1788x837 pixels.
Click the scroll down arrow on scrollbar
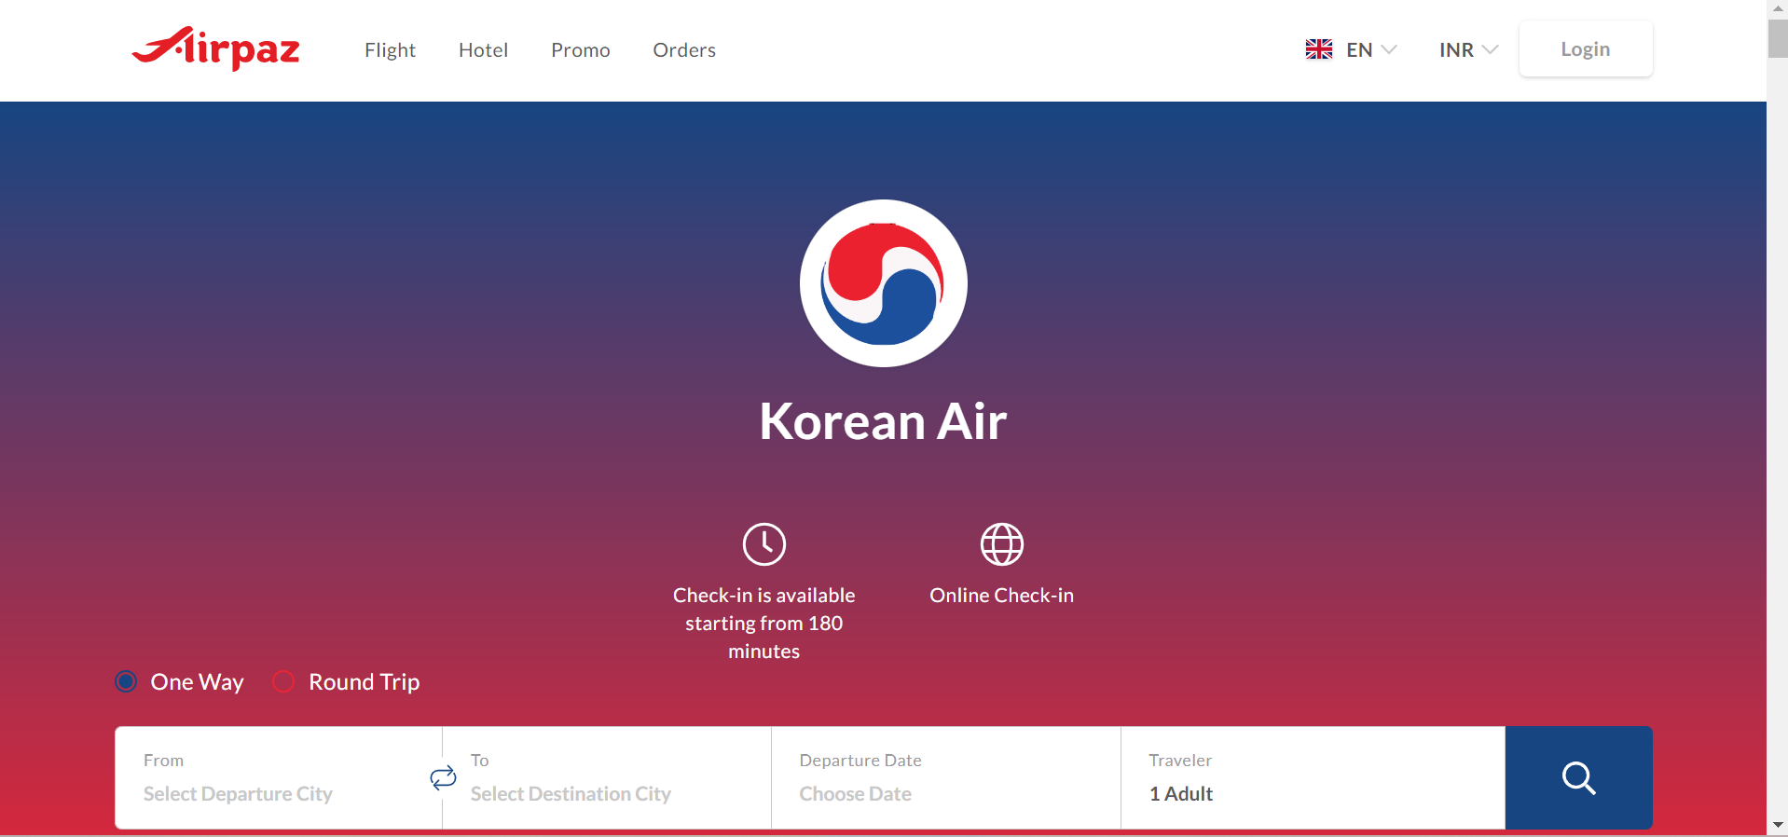click(x=1777, y=825)
